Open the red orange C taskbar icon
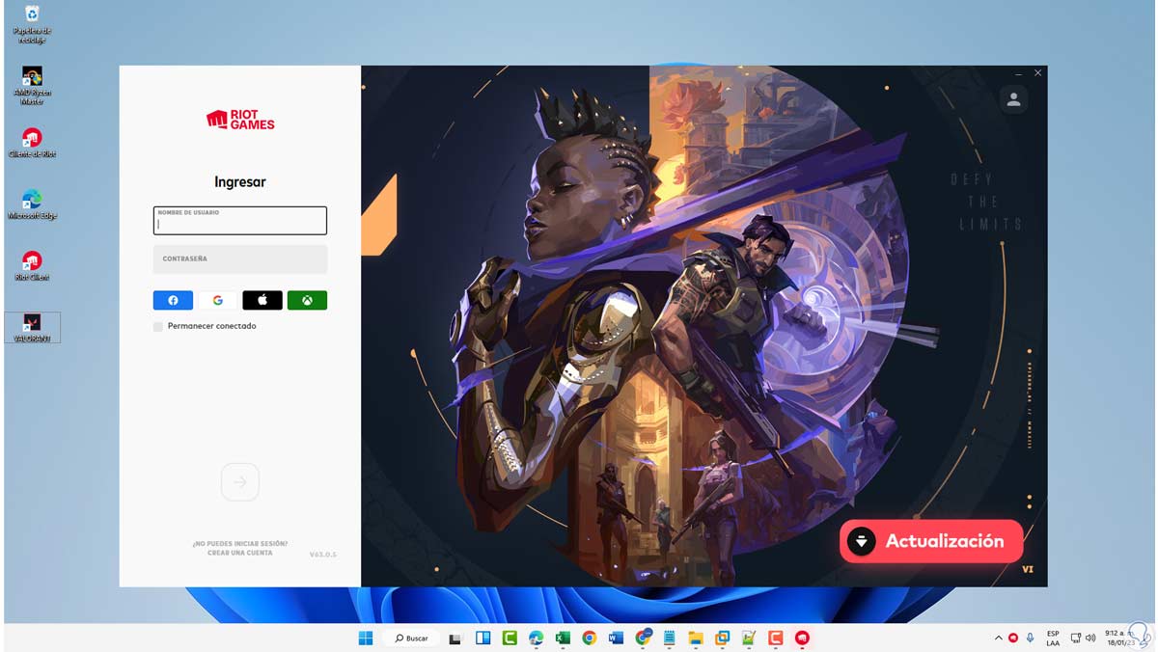 [775, 638]
